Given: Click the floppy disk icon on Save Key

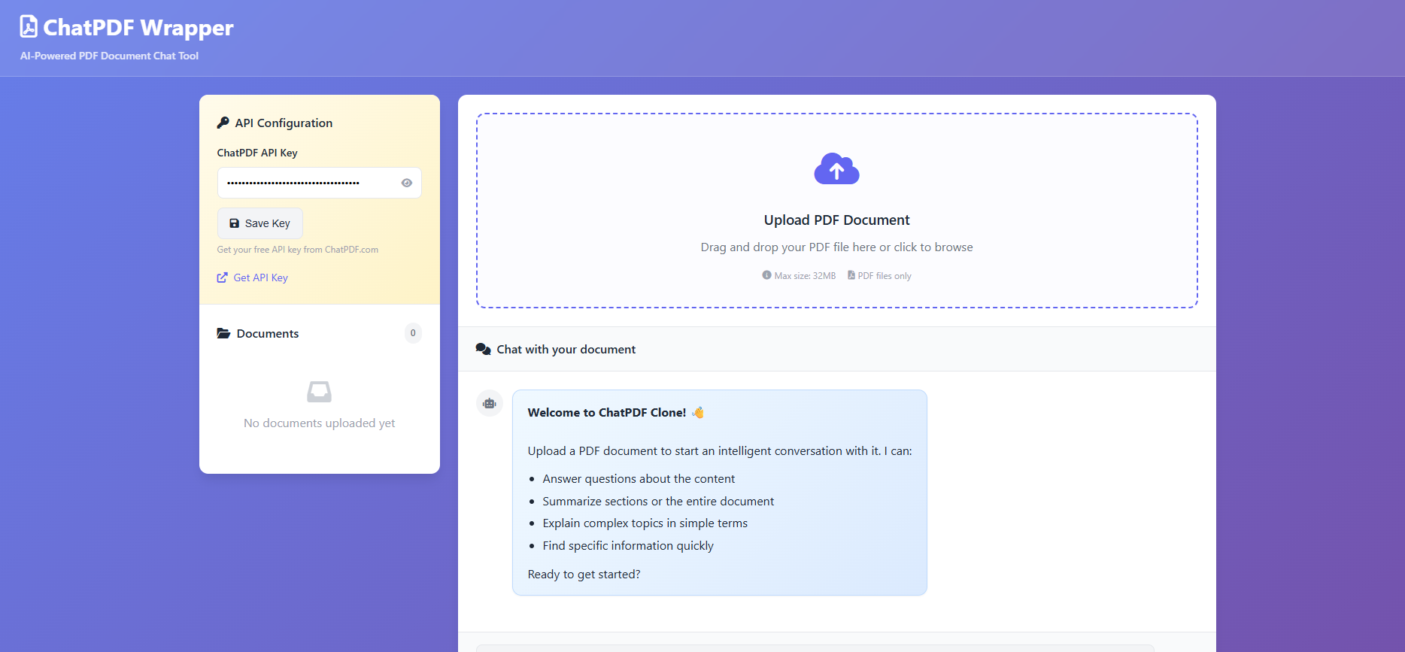Looking at the screenshot, I should [x=234, y=223].
